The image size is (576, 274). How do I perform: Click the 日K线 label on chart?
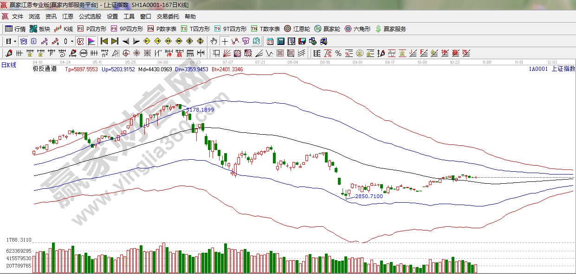coord(8,65)
